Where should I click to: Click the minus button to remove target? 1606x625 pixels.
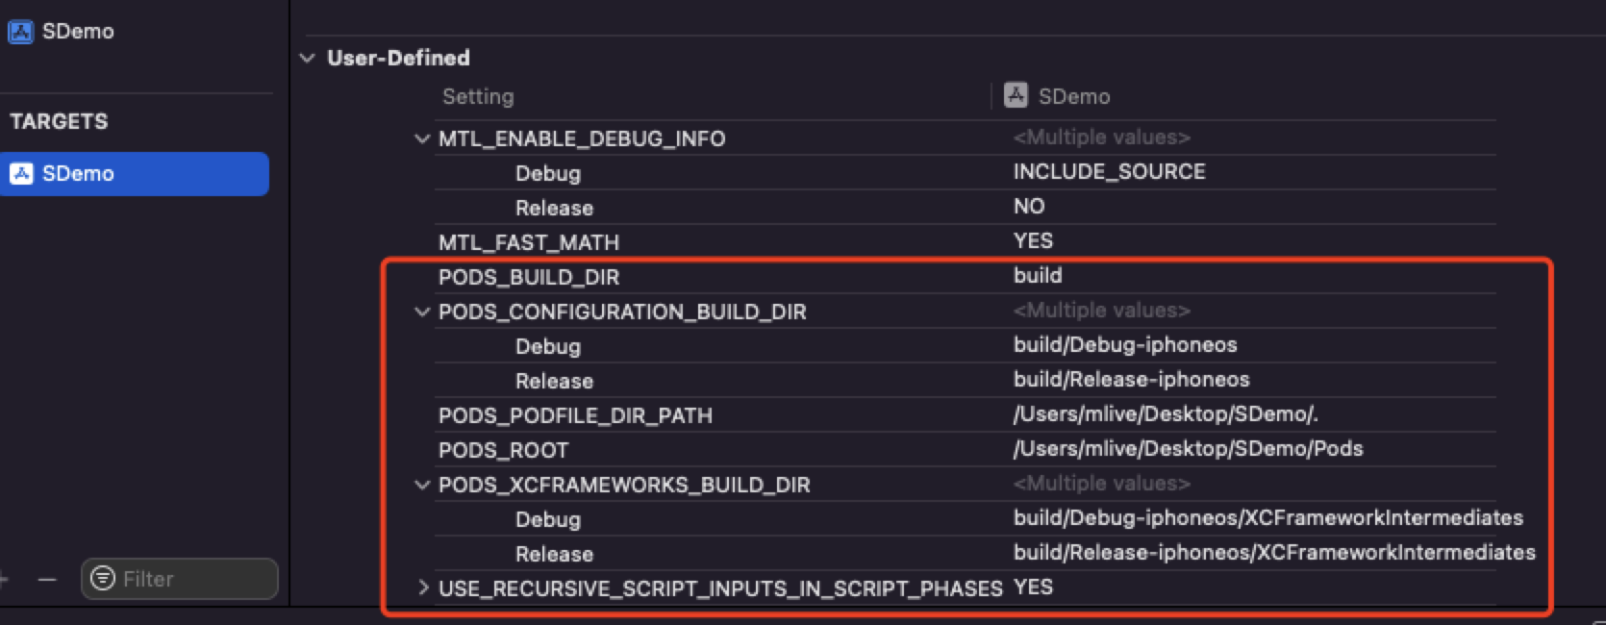point(47,579)
